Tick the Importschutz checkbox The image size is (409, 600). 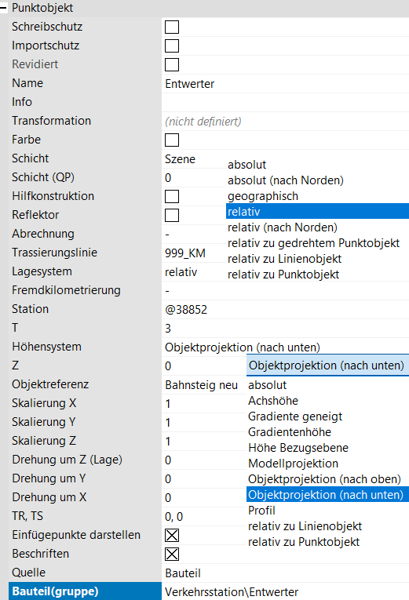pos(172,46)
